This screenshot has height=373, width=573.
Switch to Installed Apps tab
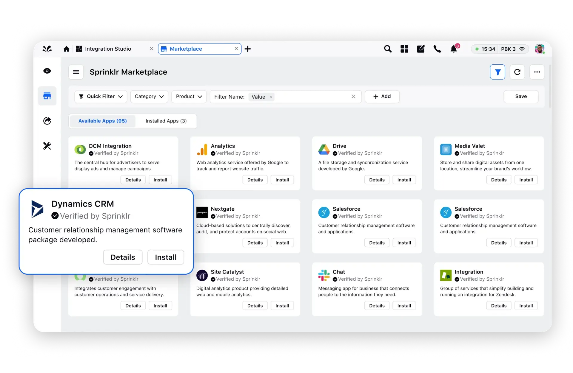coord(166,121)
